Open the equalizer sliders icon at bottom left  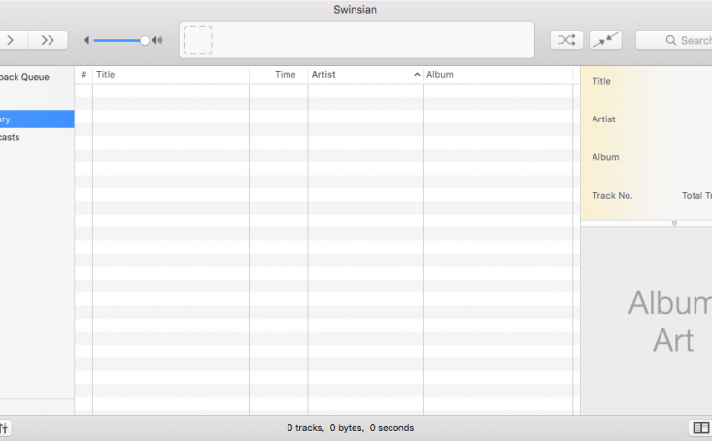pyautogui.click(x=4, y=427)
